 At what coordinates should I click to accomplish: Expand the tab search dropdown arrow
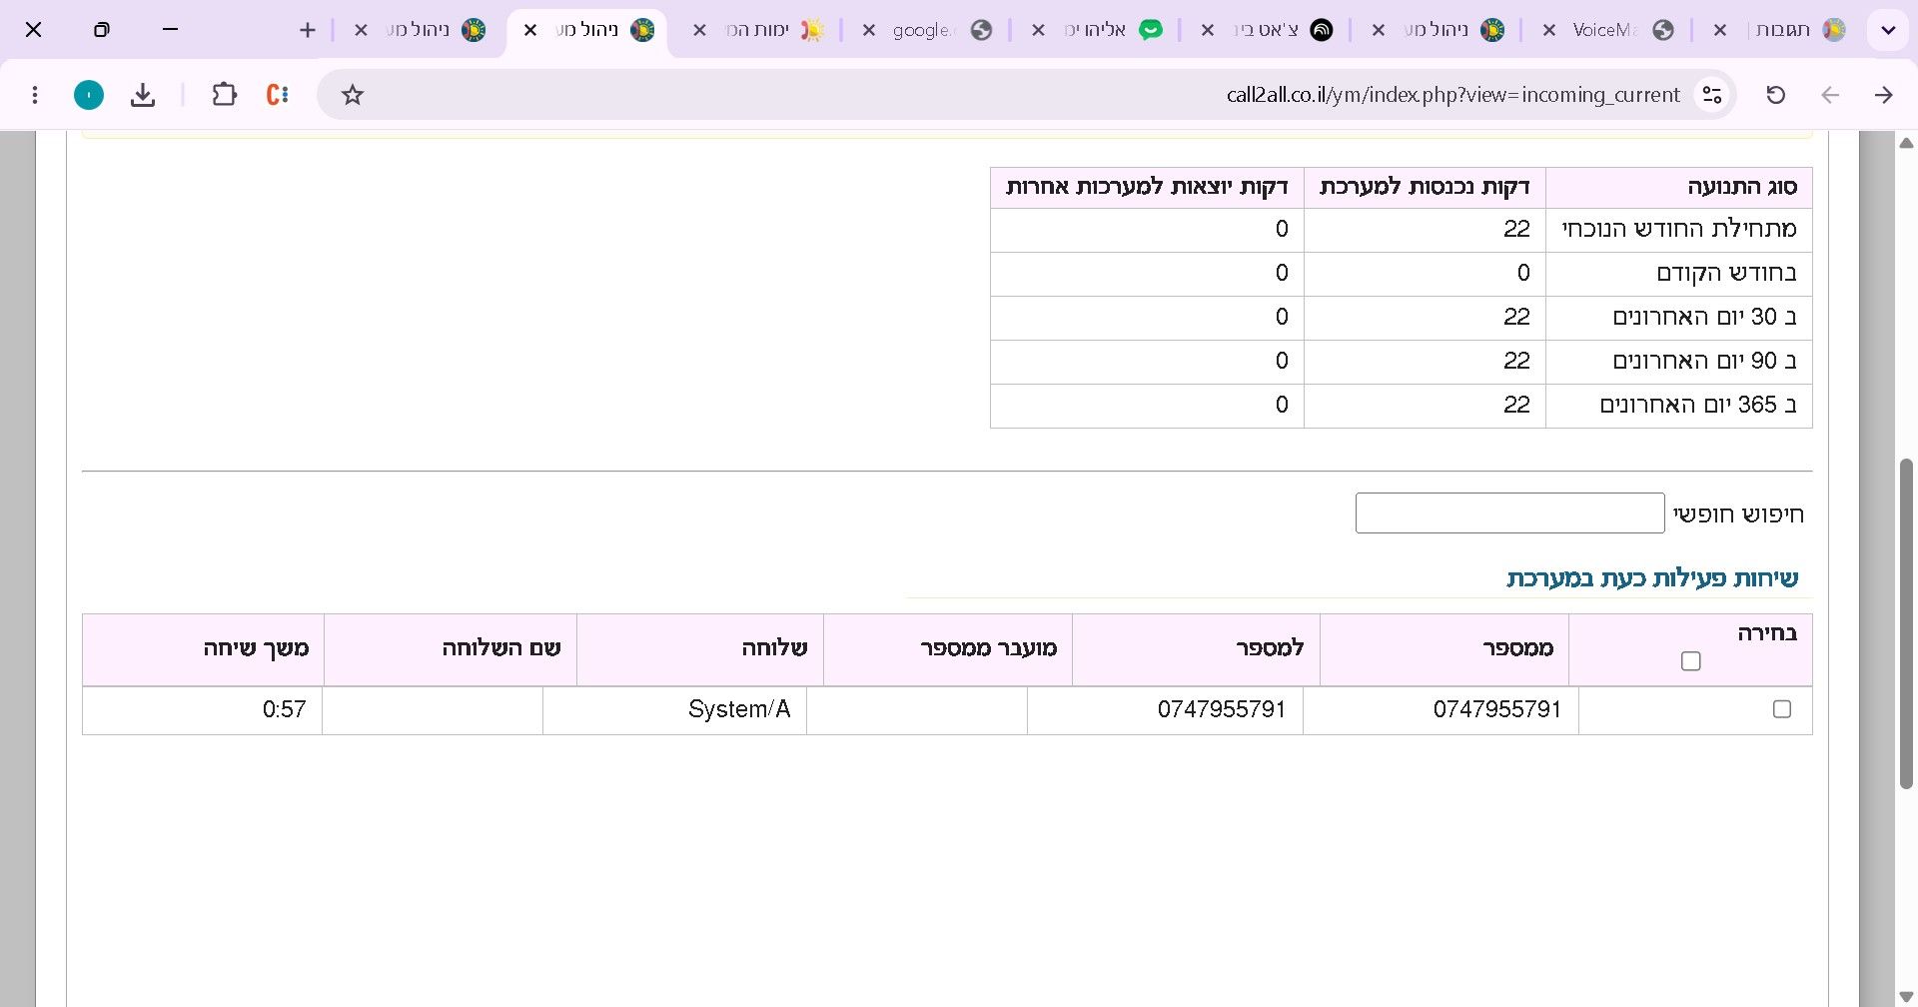click(1888, 30)
